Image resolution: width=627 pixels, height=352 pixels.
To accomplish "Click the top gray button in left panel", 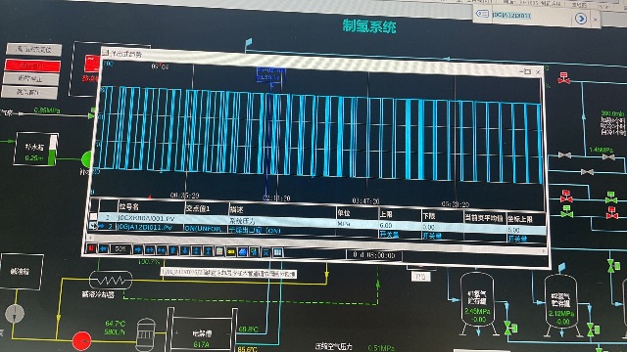I will point(33,50).
